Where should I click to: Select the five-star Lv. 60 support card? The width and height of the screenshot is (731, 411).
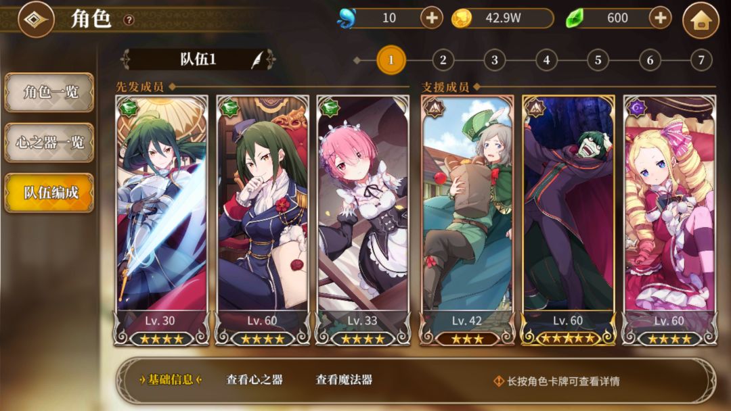point(568,220)
